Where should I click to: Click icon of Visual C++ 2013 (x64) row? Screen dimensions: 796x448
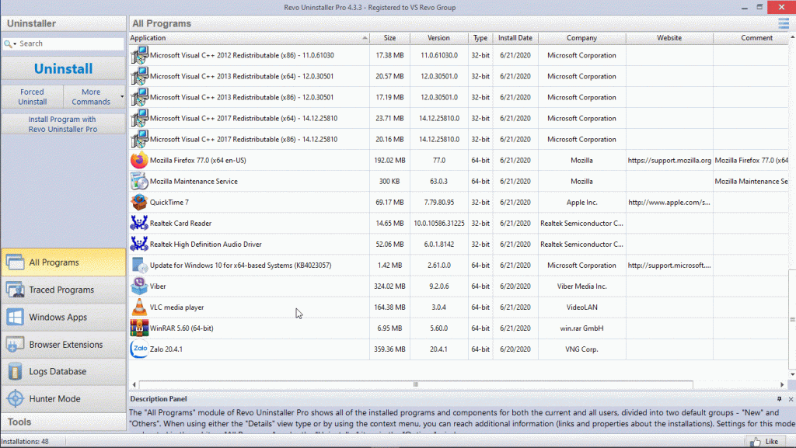click(139, 76)
